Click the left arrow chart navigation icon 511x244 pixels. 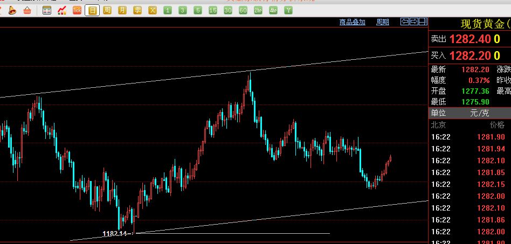pos(405,22)
